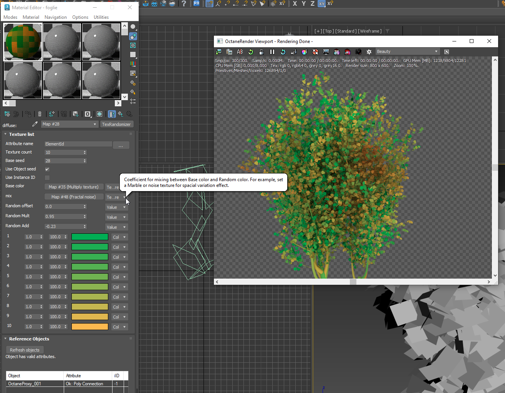Open the Utilities menu
This screenshot has width=505, height=393.
coord(101,17)
